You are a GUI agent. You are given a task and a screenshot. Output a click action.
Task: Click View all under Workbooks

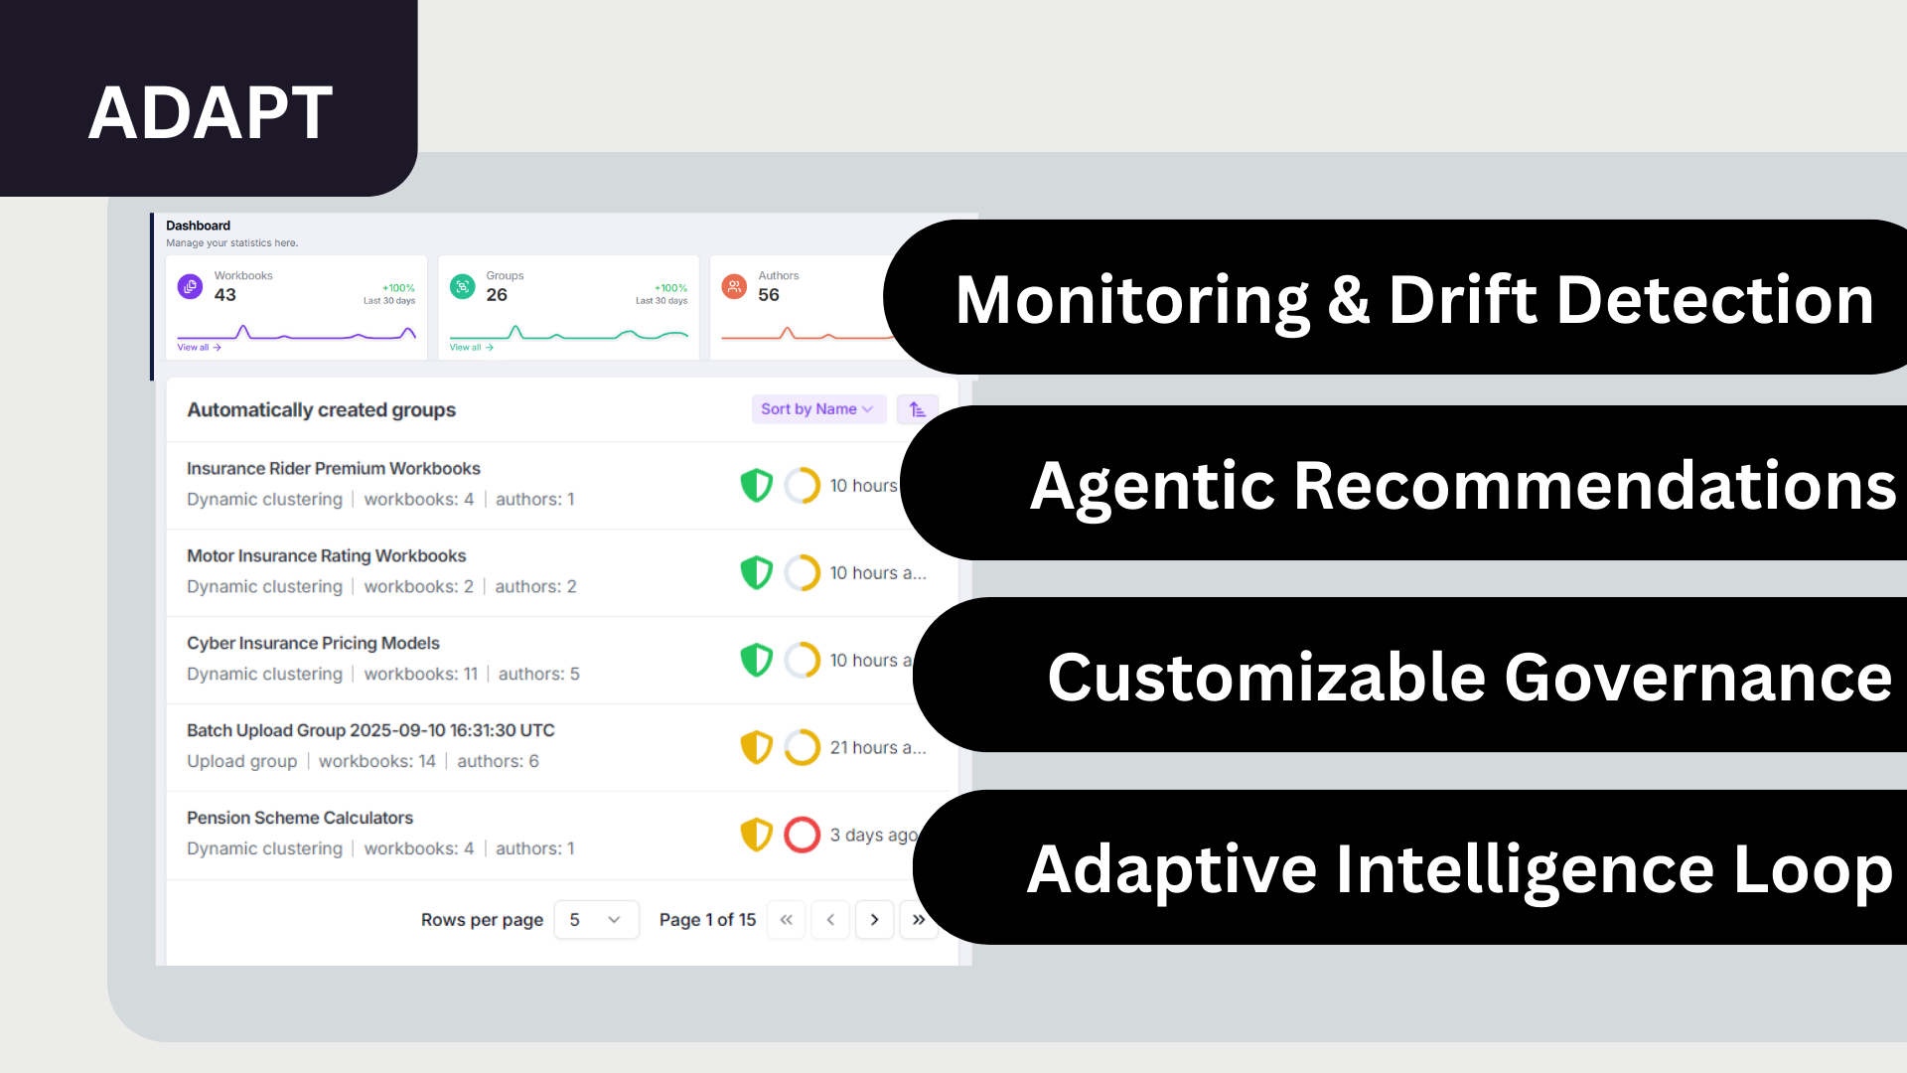(199, 348)
